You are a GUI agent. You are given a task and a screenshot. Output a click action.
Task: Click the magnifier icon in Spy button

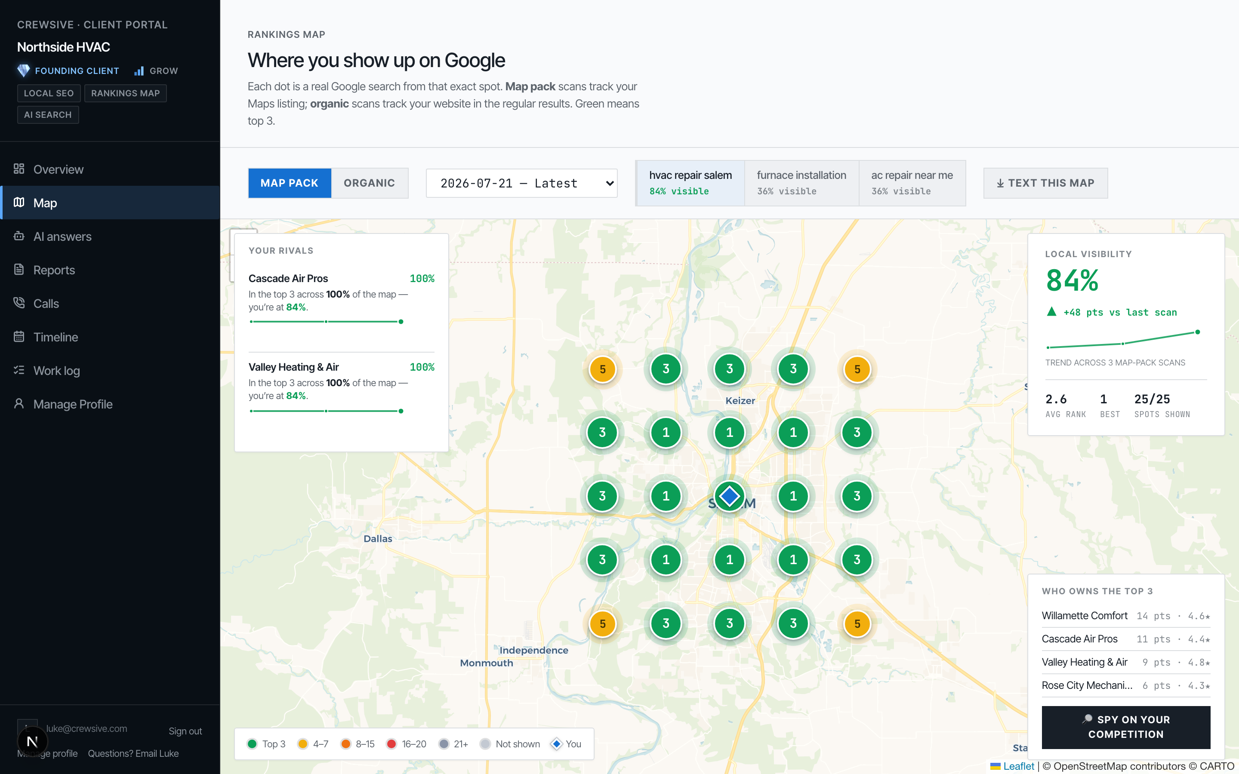(x=1088, y=719)
